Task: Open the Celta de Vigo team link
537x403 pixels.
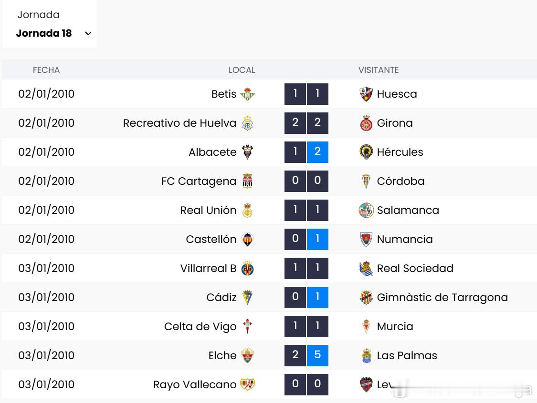Action: (x=200, y=327)
